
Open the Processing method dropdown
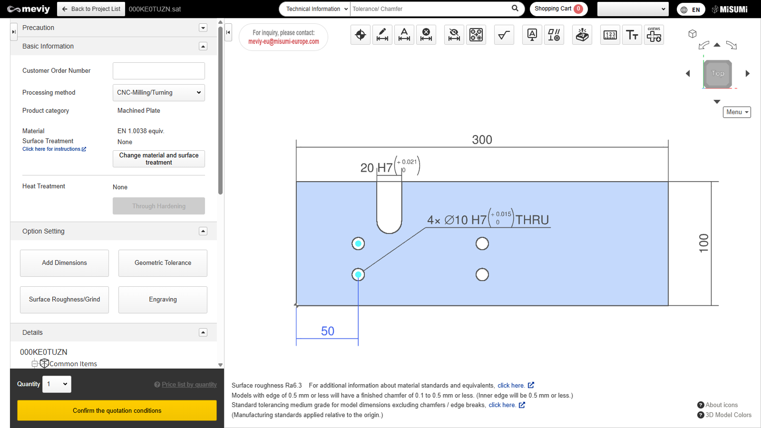[x=159, y=93]
